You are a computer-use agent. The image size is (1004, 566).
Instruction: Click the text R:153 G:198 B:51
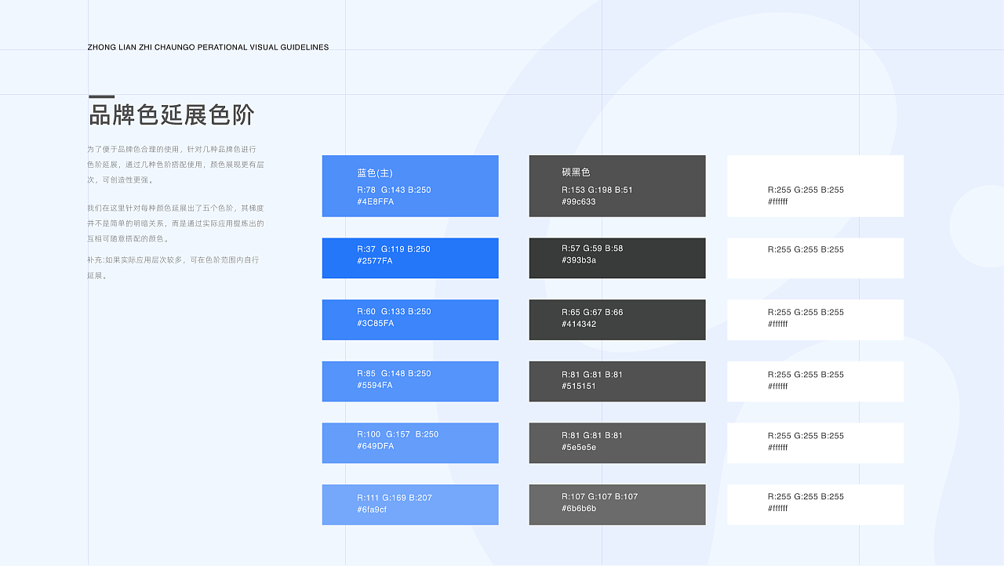coord(597,190)
